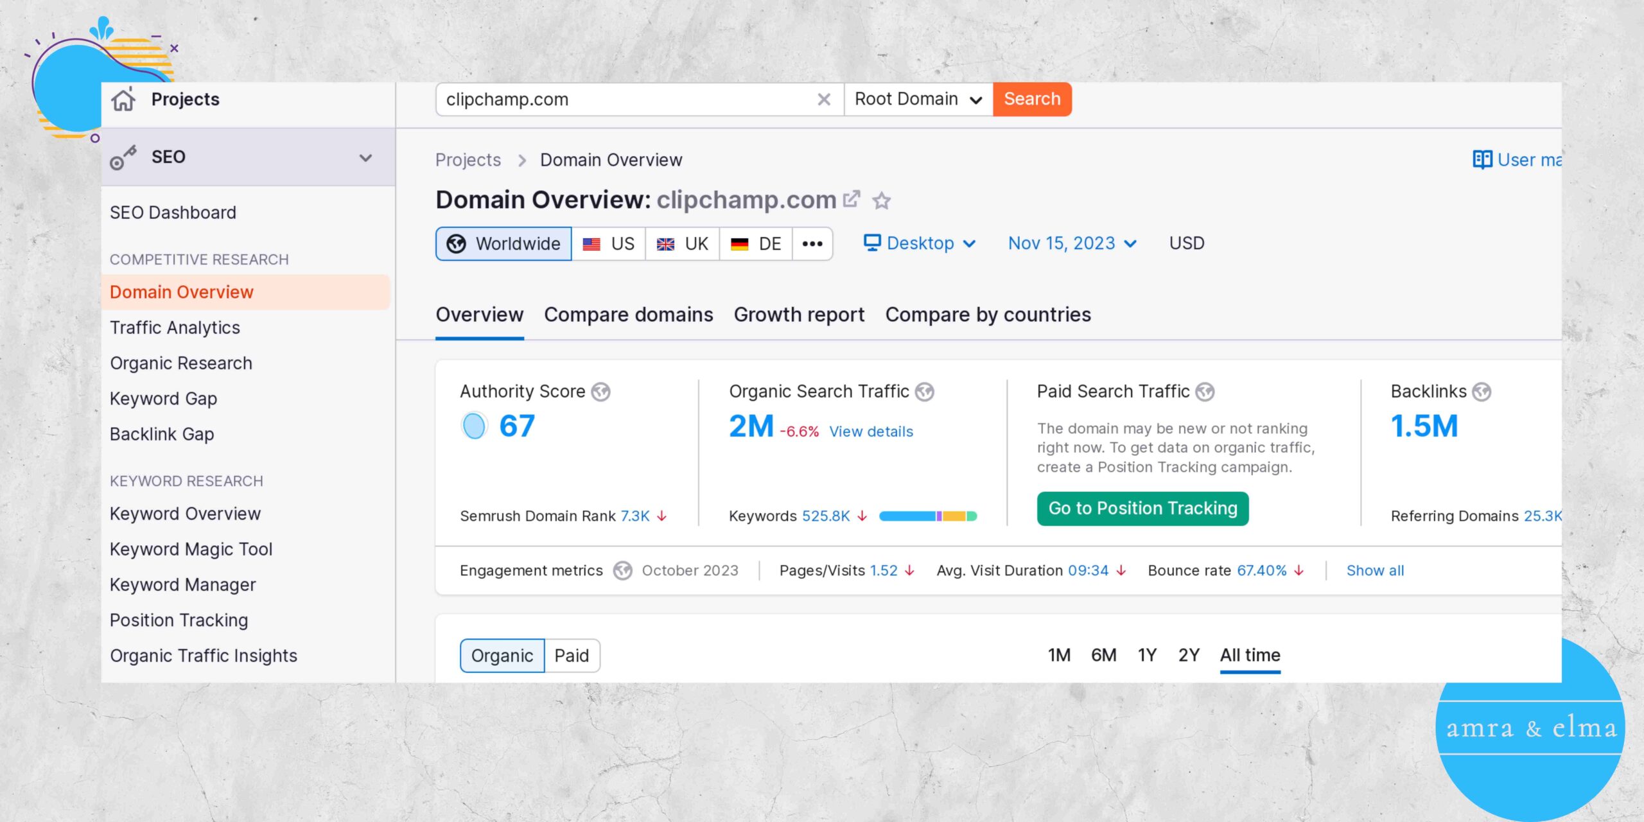Image resolution: width=1644 pixels, height=822 pixels.
Task: Open SEO Dashboard in sidebar
Action: click(173, 213)
